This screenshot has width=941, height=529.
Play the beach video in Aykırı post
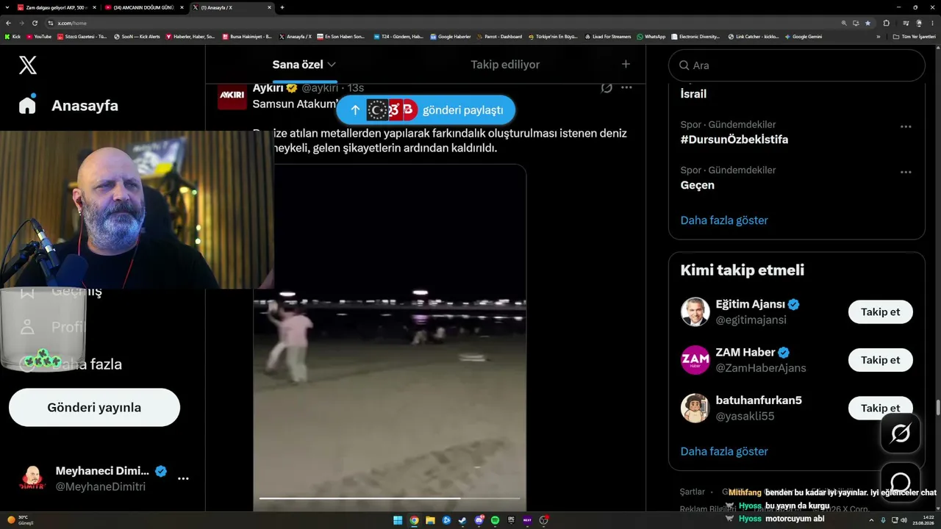tap(390, 337)
